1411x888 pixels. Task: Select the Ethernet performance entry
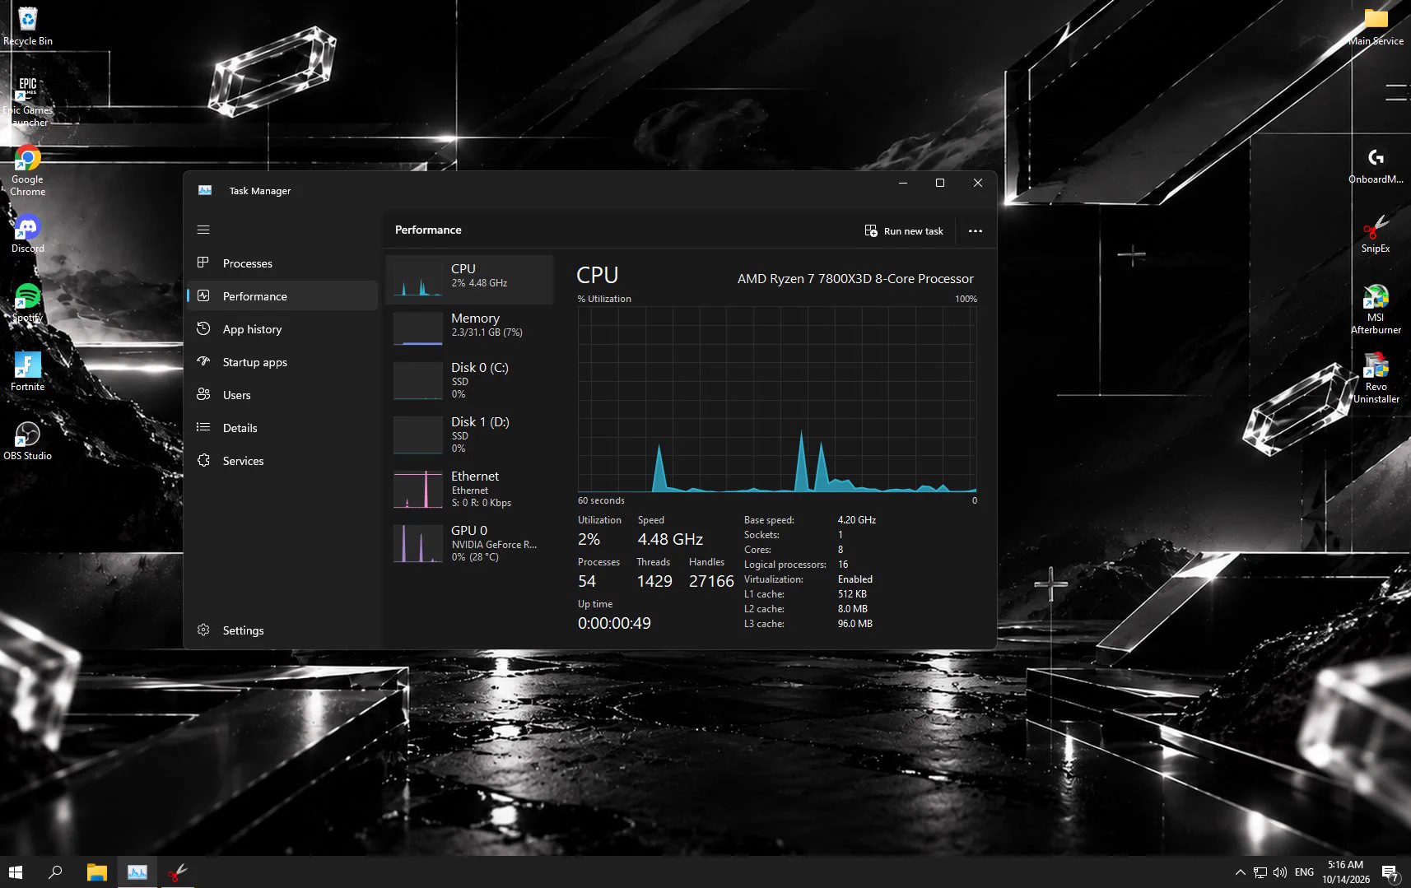pyautogui.click(x=469, y=489)
